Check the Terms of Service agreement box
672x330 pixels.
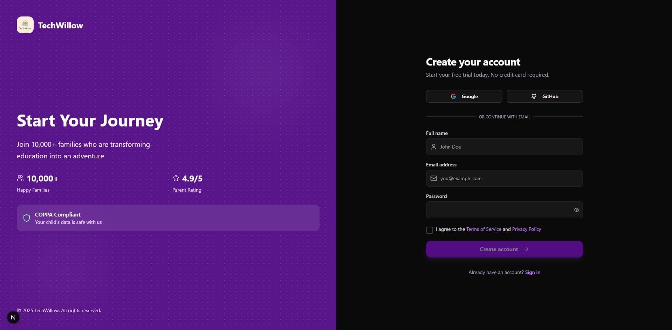(429, 230)
